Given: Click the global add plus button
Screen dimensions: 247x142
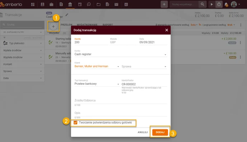Looking at the screenshot, I should [164, 4].
